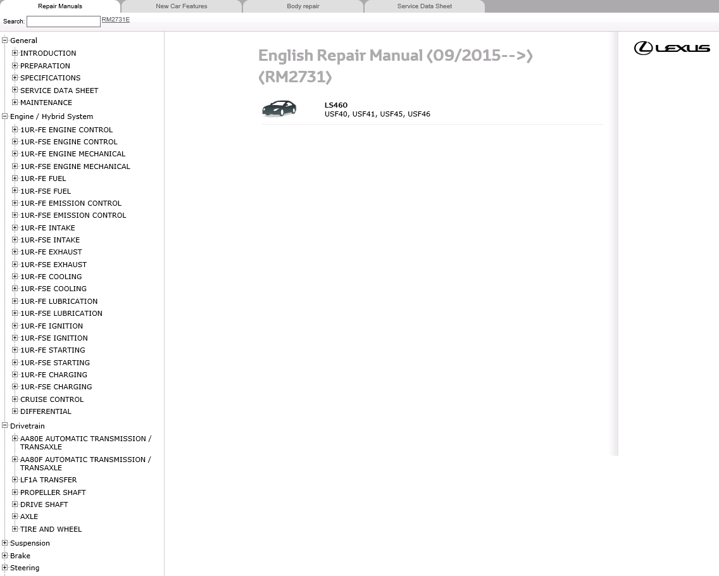Expand the 1UR-FSE INTAKE node
The image size is (719, 576).
pyautogui.click(x=15, y=240)
